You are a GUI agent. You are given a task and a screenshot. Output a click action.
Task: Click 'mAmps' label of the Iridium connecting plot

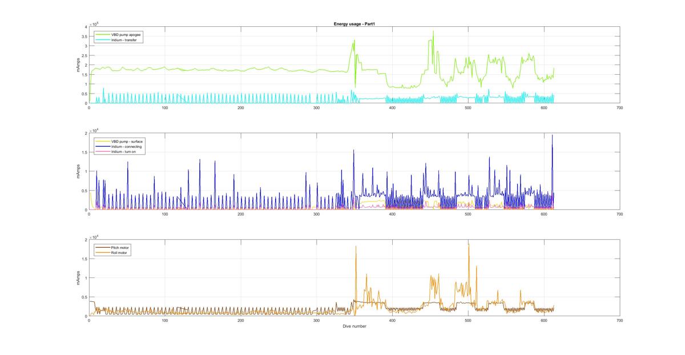[x=78, y=172]
